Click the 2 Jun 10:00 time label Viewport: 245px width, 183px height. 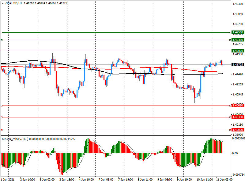click(28, 180)
